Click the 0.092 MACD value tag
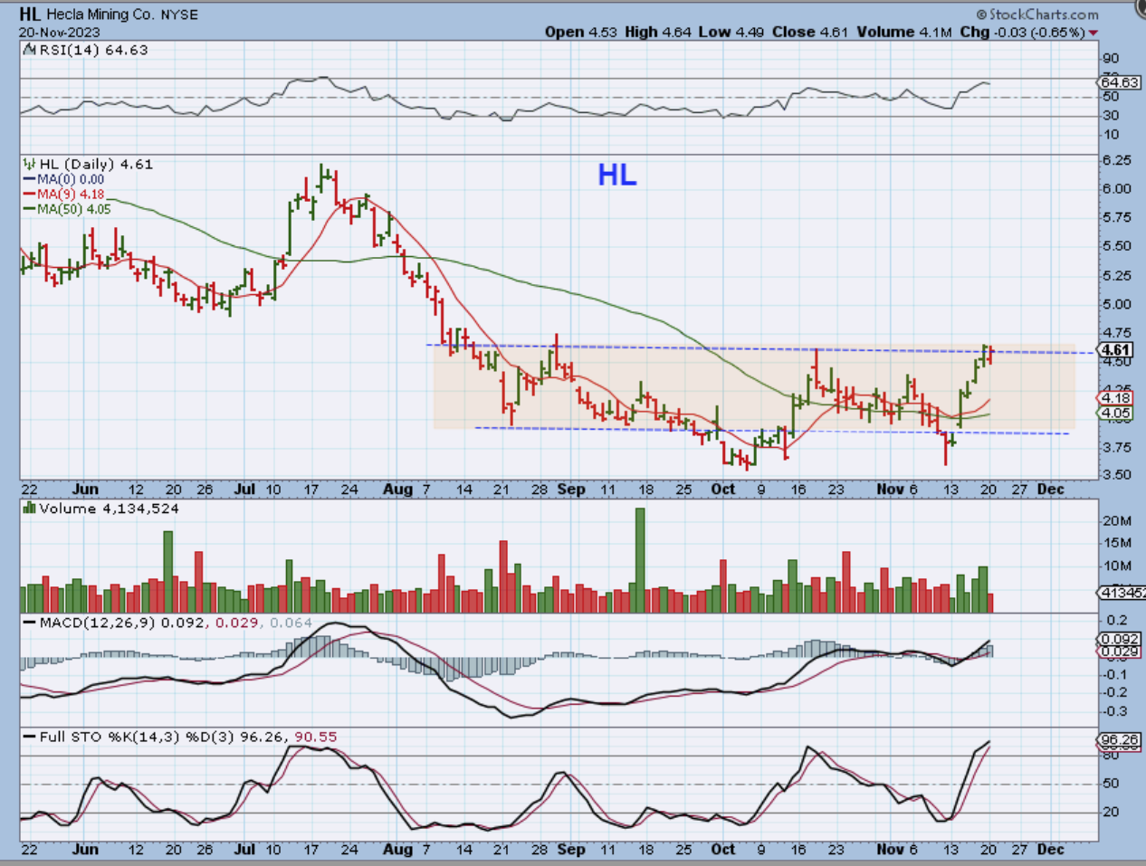This screenshot has width=1146, height=866. 1119,639
